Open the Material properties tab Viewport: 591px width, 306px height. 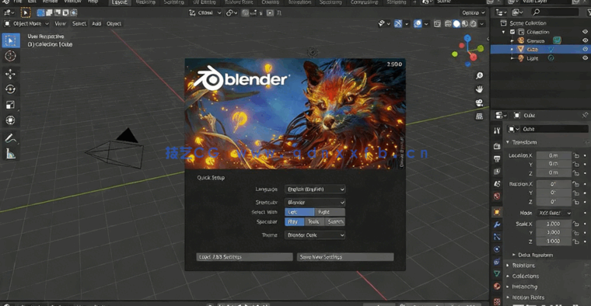tap(497, 286)
